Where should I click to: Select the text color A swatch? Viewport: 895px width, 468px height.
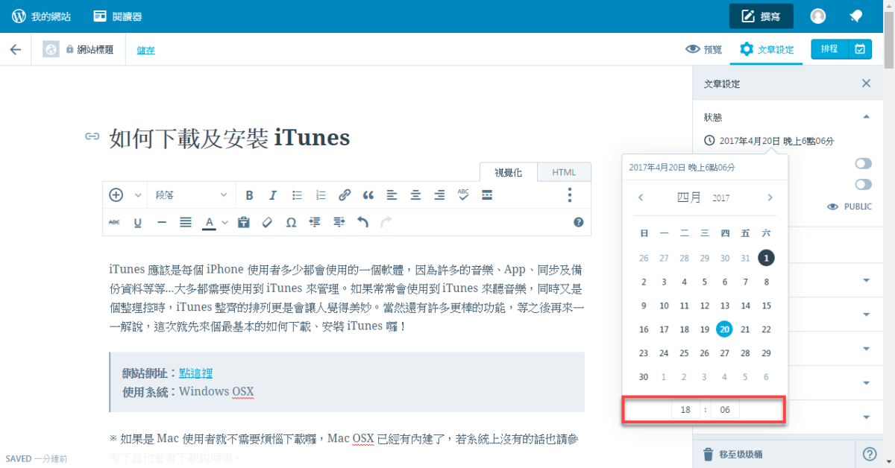(x=210, y=222)
